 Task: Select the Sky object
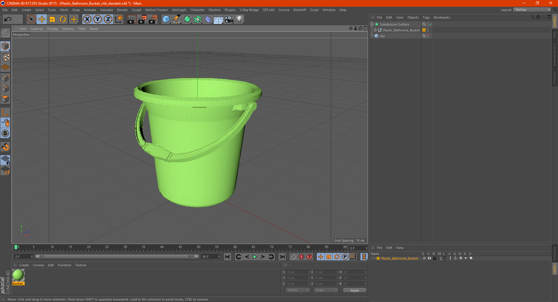[382, 36]
